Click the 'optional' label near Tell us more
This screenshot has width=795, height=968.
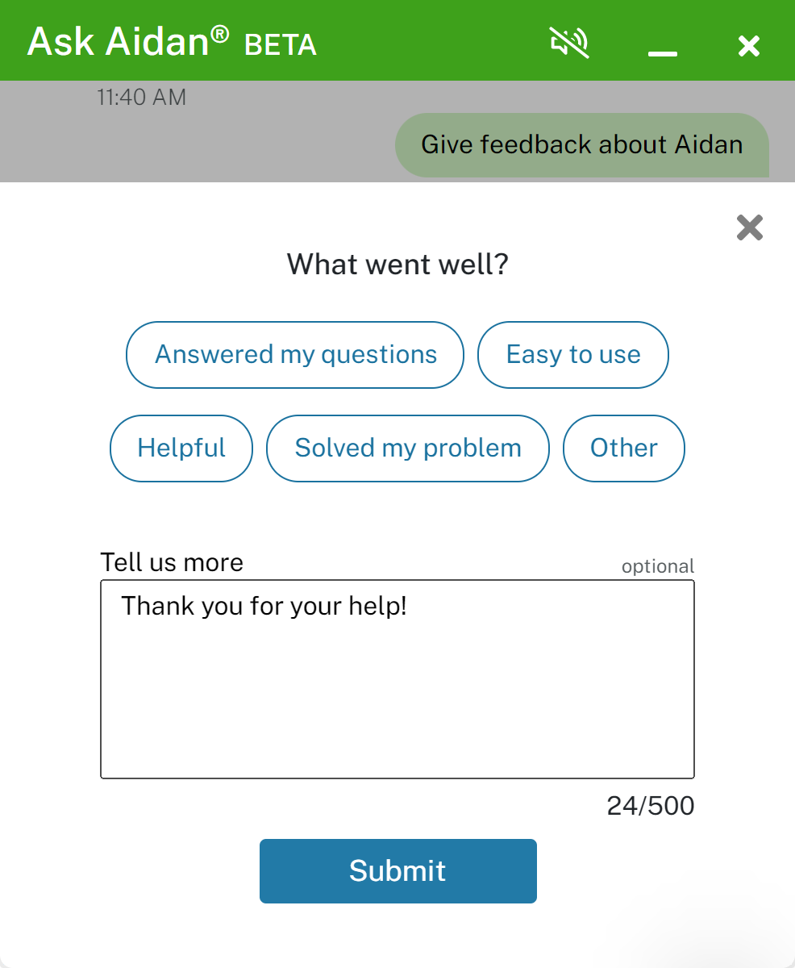pos(658,565)
